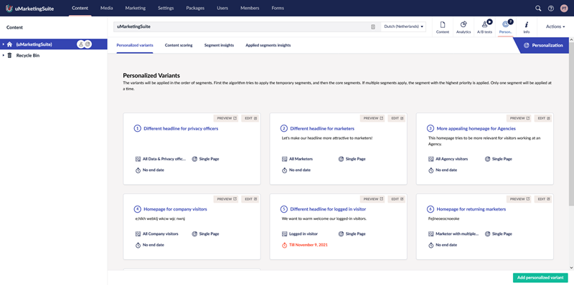Screen dimensions: 574x285
Task: Go to the Settings section
Action: (x=166, y=8)
